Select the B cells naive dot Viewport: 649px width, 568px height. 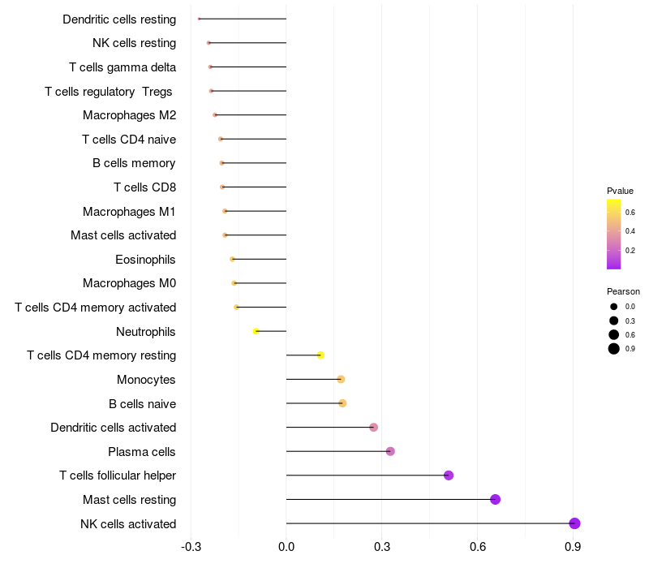342,403
